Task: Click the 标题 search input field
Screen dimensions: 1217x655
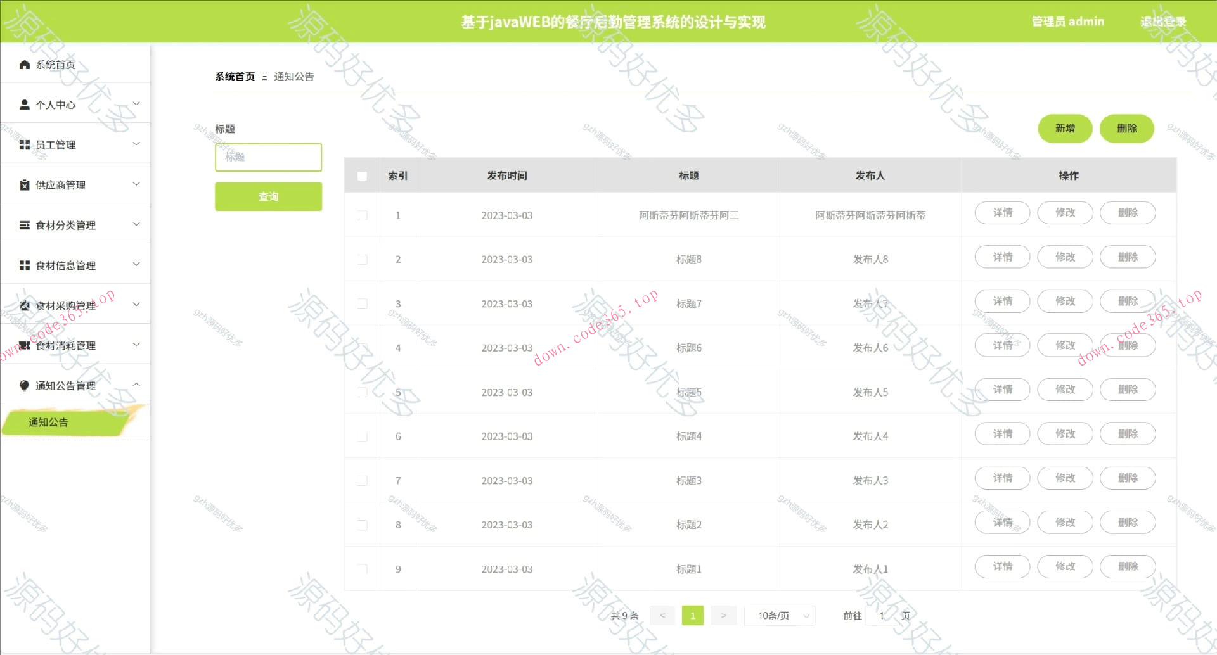Action: [x=268, y=156]
